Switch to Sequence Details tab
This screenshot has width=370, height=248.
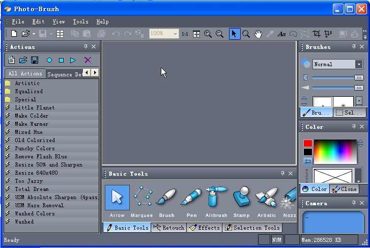(65, 74)
